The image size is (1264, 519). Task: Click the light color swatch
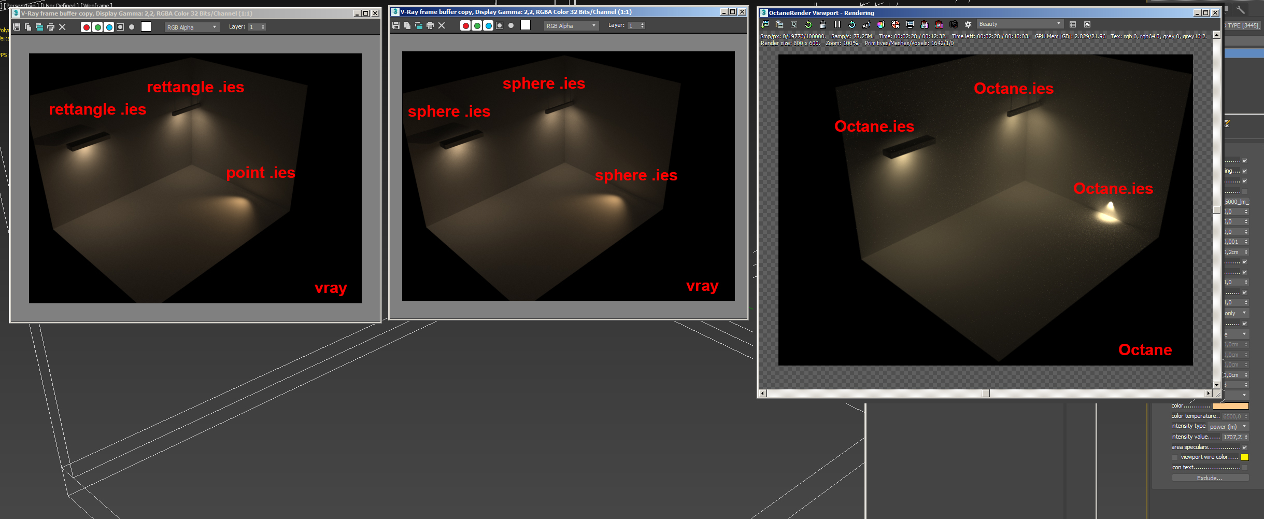tap(1231, 406)
